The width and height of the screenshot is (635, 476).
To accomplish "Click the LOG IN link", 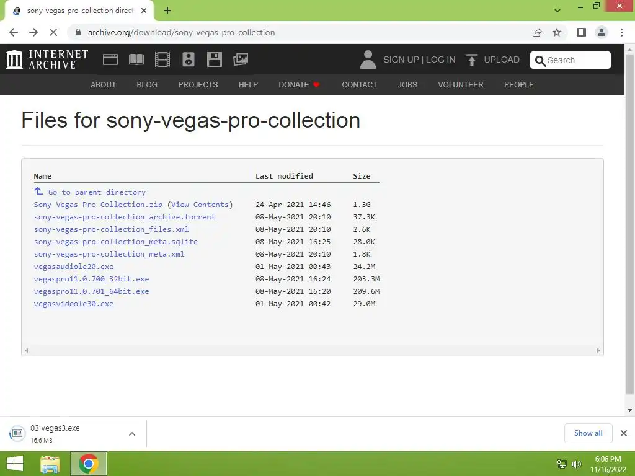I will tap(441, 59).
